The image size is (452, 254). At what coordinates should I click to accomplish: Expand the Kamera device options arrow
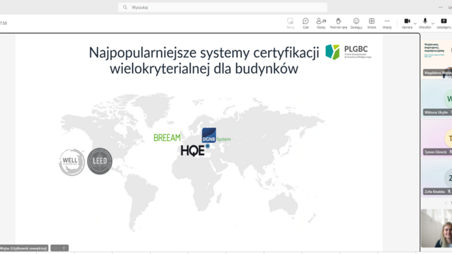pos(415,23)
